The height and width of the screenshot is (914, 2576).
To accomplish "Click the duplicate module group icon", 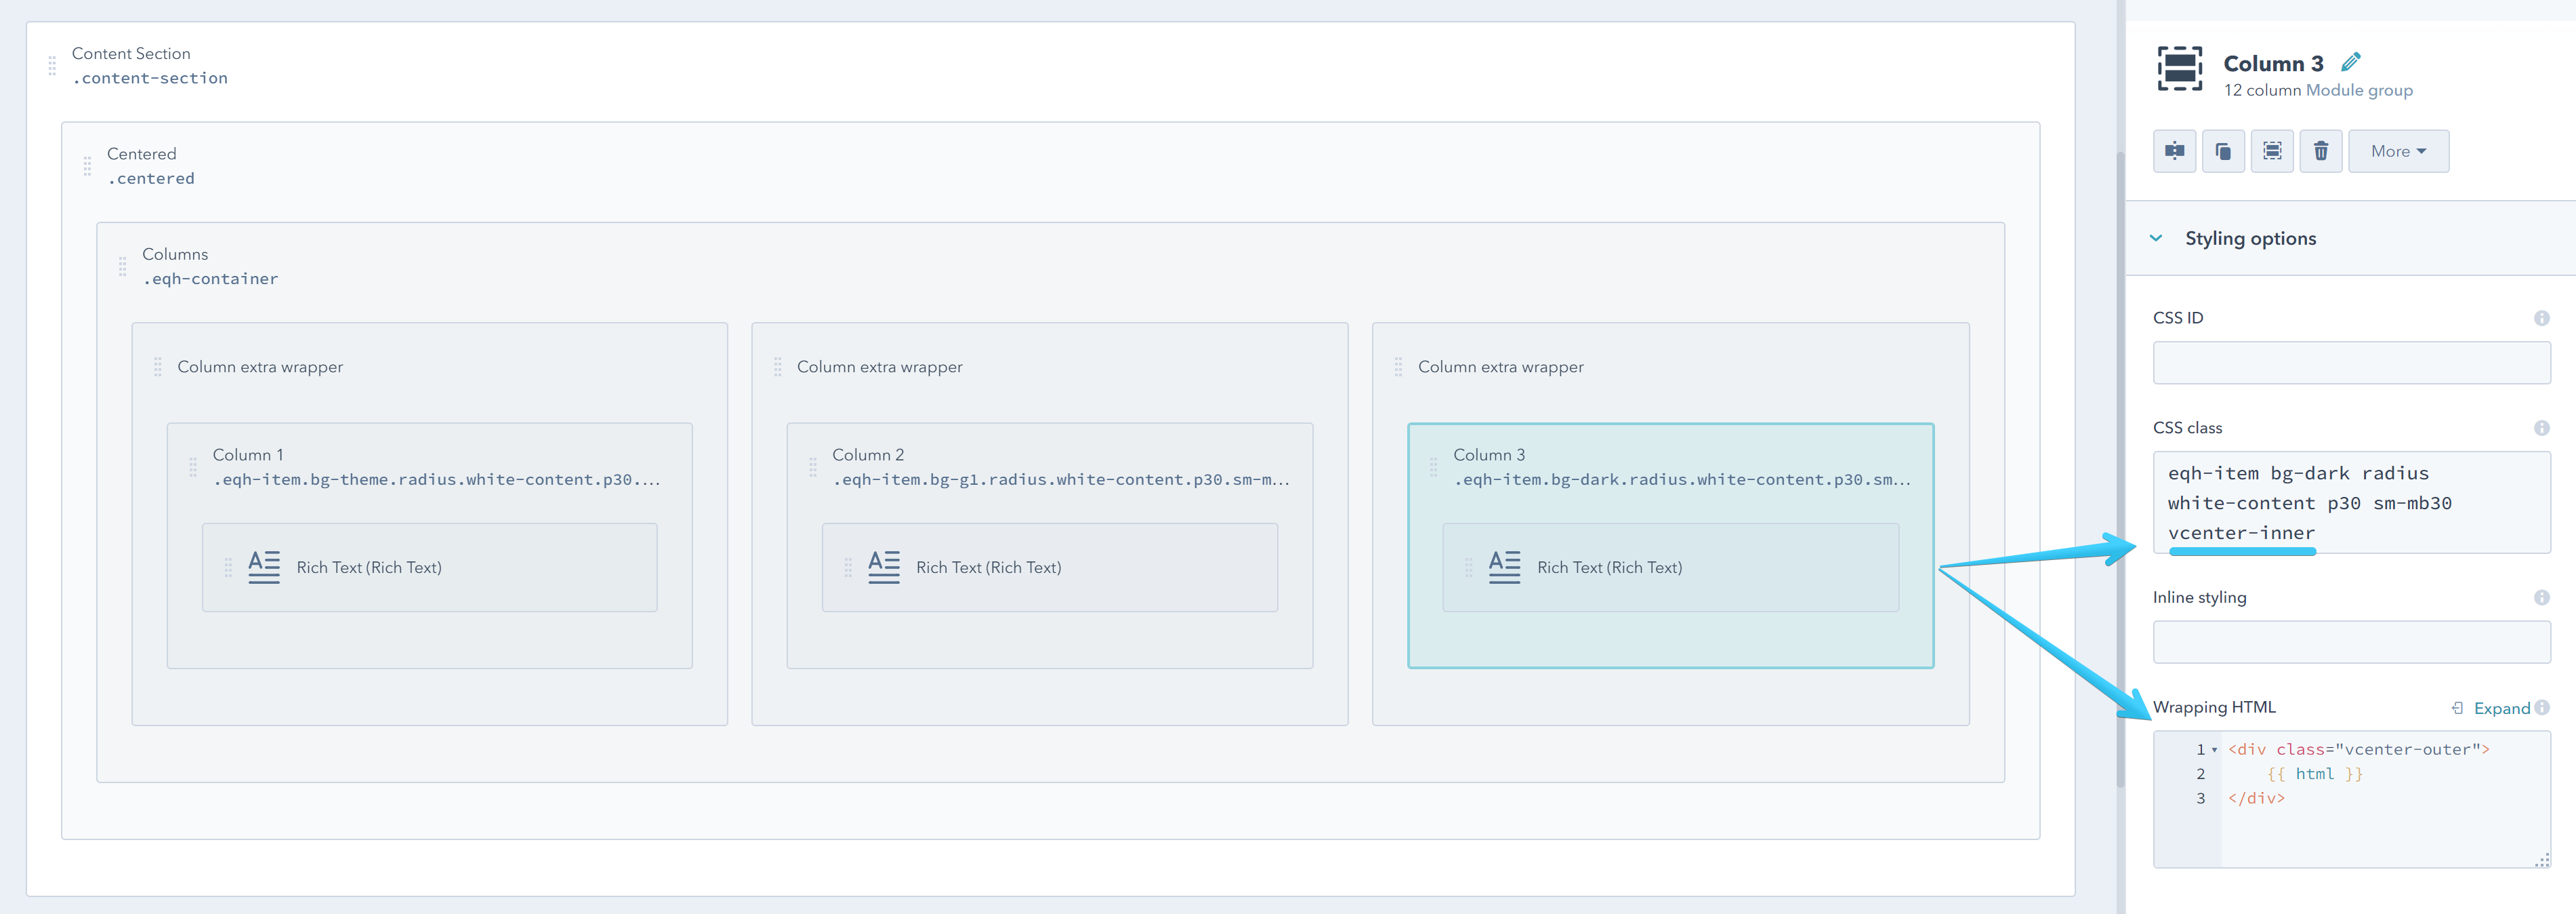I will point(2223,150).
